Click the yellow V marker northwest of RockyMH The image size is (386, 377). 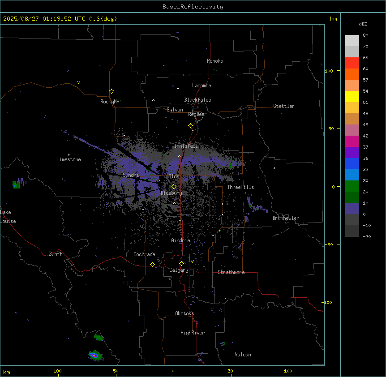(x=78, y=82)
